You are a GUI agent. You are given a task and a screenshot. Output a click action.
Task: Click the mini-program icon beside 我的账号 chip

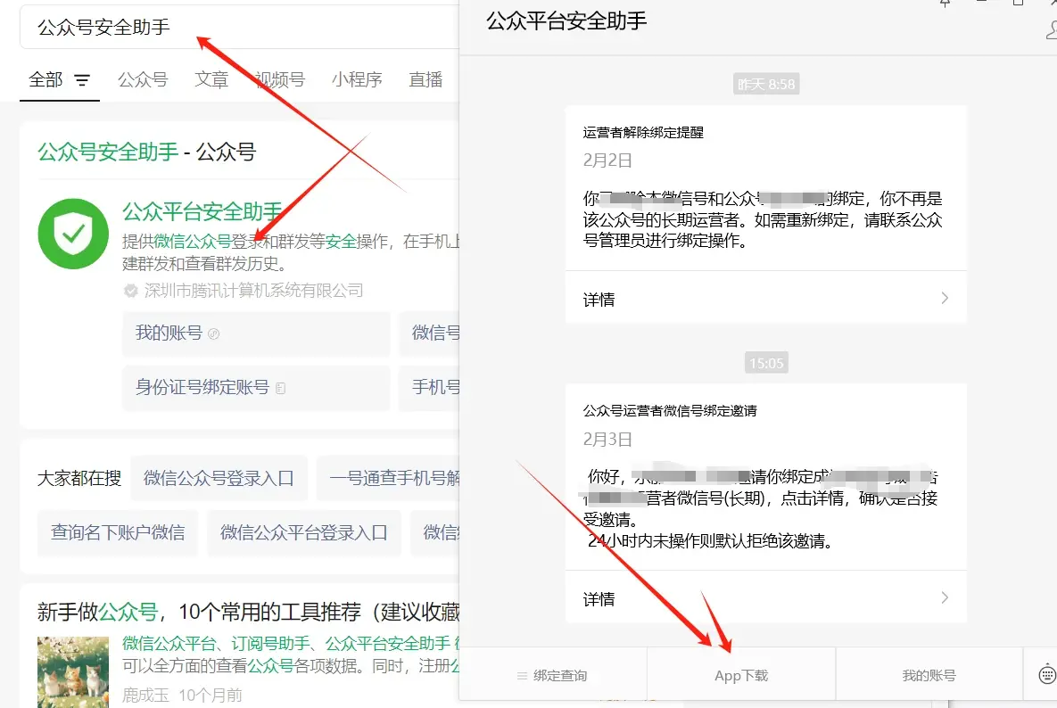pos(214,333)
